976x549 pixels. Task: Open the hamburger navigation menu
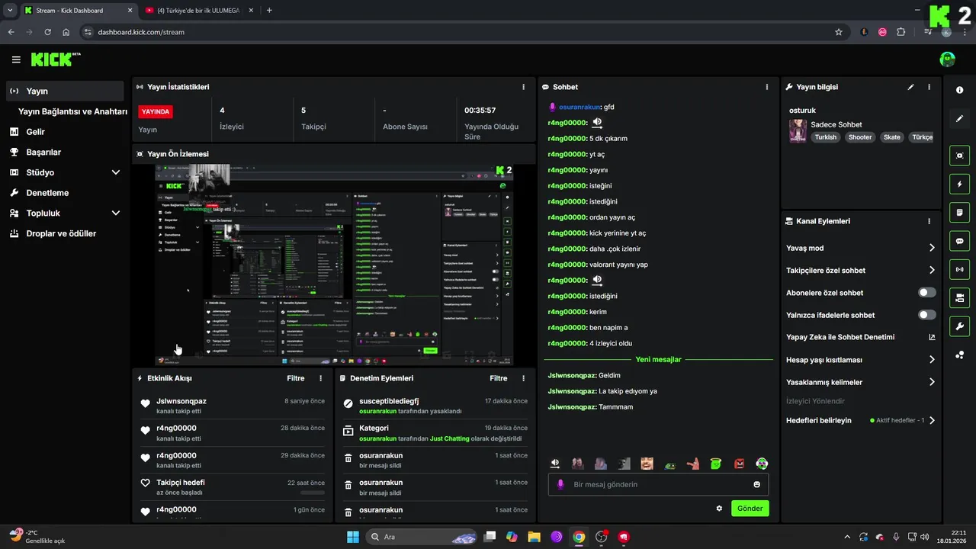pyautogui.click(x=16, y=59)
